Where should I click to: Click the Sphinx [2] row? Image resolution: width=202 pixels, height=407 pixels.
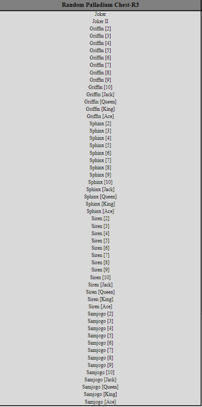click(100, 123)
